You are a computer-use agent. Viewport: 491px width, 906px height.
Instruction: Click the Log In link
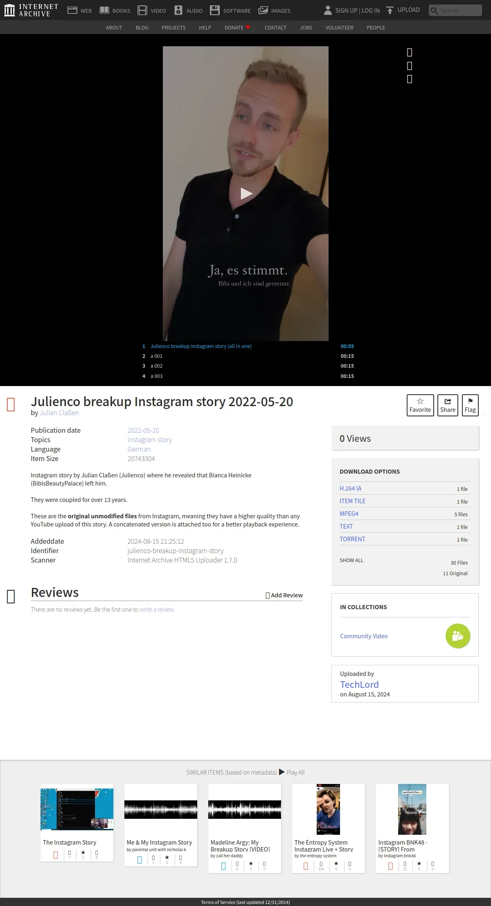[371, 11]
